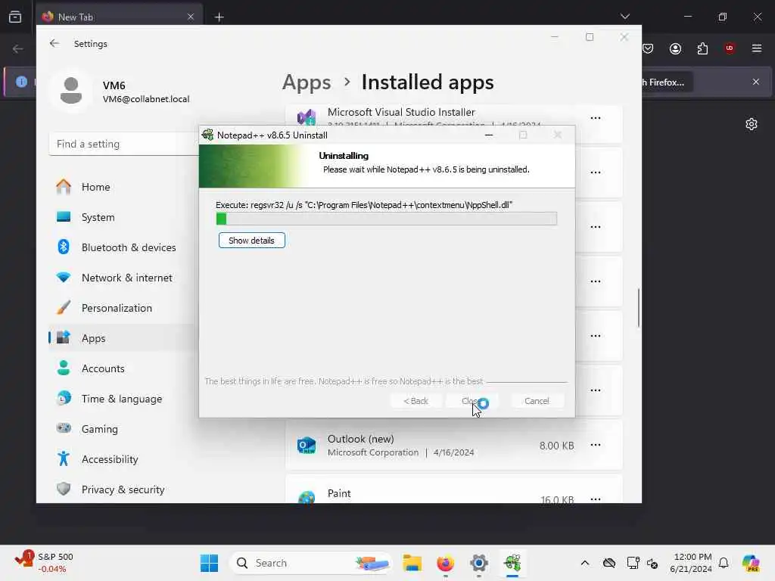Click the Bluetooth icon in sidebar

[64, 247]
